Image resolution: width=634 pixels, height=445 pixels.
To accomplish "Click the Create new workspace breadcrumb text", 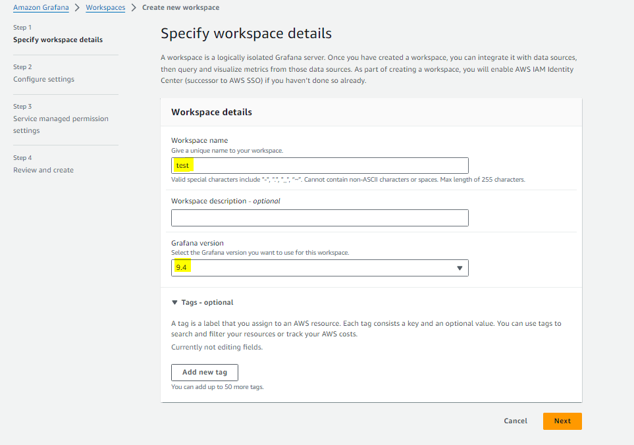I will 180,8.
